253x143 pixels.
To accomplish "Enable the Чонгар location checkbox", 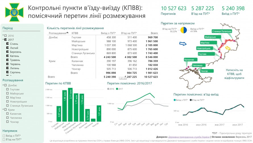I will pos(8,122).
